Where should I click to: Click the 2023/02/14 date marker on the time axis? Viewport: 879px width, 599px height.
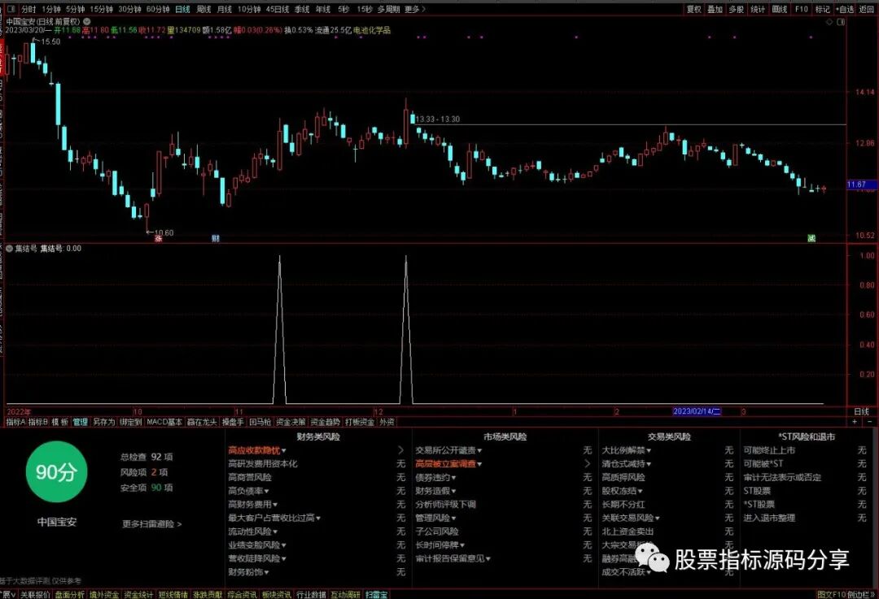pos(697,411)
